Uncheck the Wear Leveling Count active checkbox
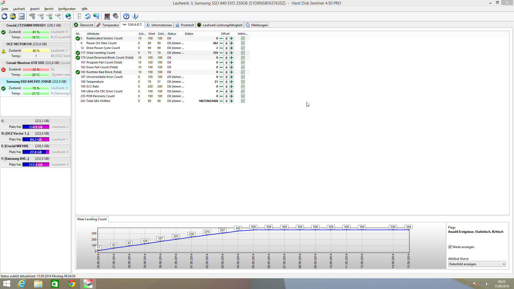The width and height of the screenshot is (514, 289). coord(243,53)
